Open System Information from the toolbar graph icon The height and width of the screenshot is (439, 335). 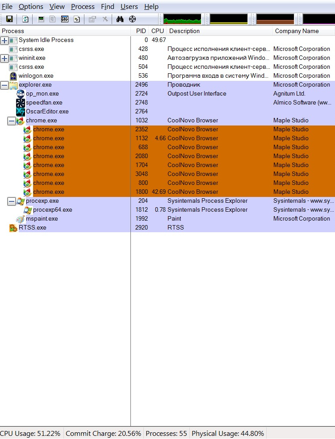[41, 19]
